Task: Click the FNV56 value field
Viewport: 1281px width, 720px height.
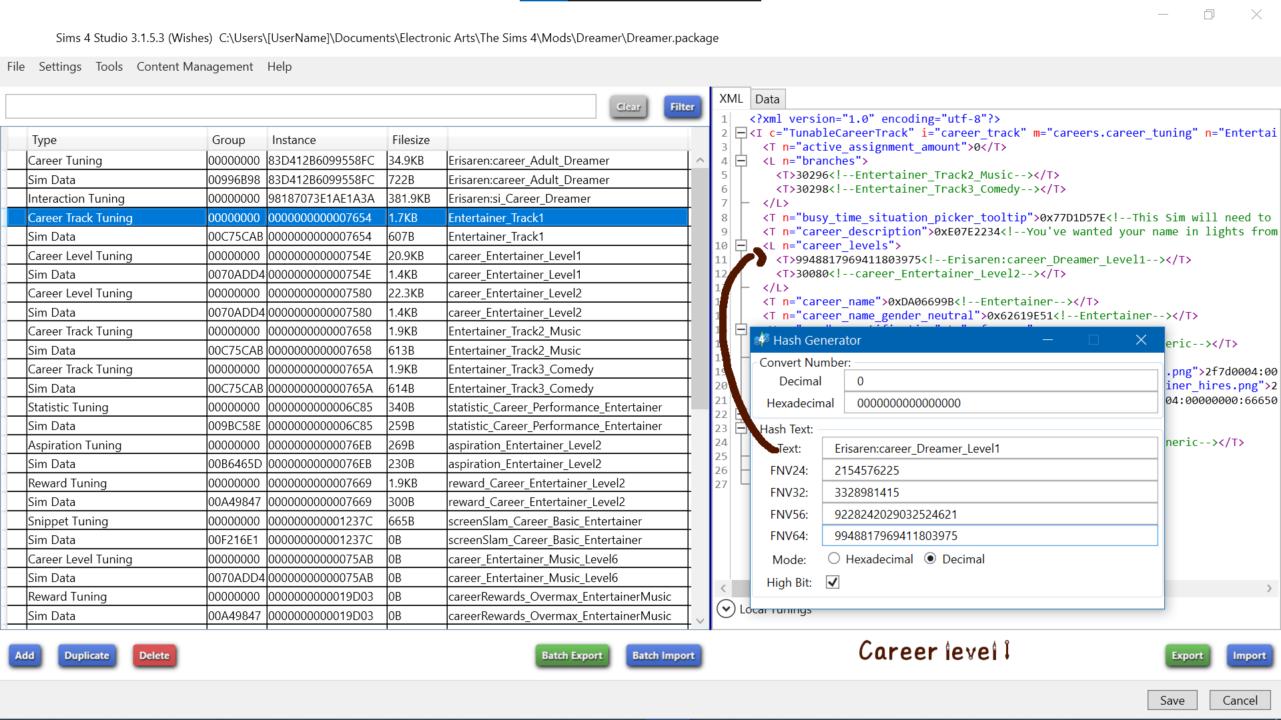Action: click(x=989, y=514)
